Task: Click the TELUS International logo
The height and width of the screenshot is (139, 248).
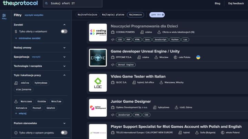Action: (98, 132)
